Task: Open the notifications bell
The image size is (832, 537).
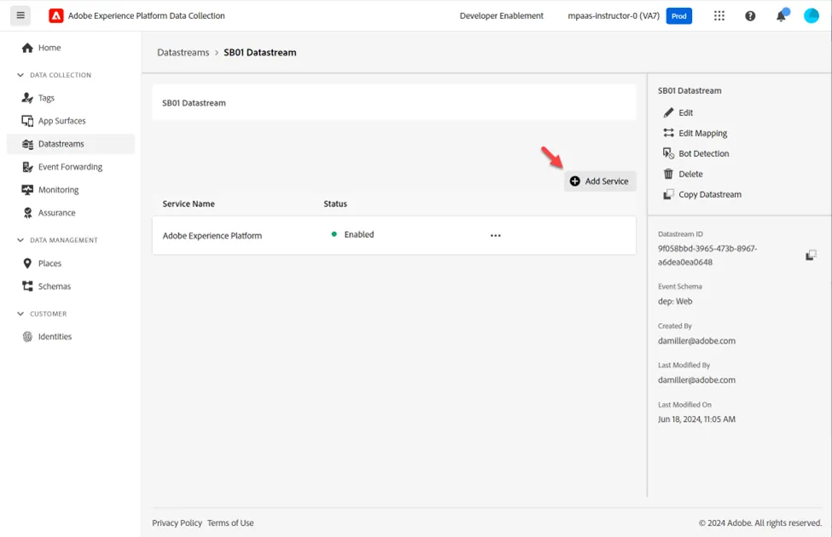Action: click(782, 16)
